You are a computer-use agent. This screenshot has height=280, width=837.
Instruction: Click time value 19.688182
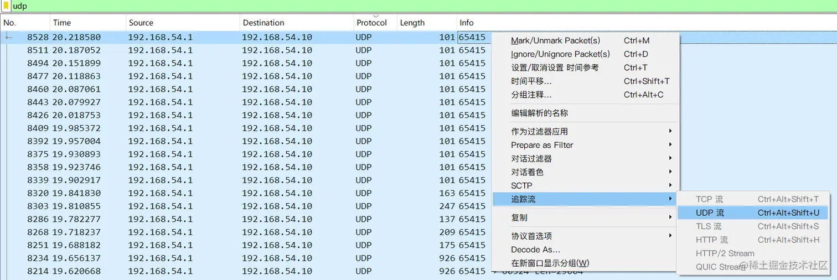click(76, 245)
